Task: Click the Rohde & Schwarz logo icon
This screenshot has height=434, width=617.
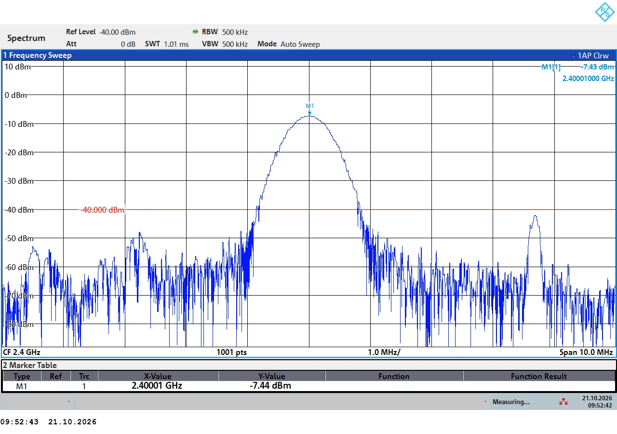Action: (604, 12)
